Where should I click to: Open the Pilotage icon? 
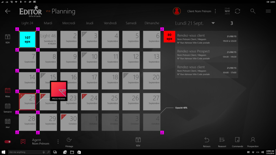point(69,140)
